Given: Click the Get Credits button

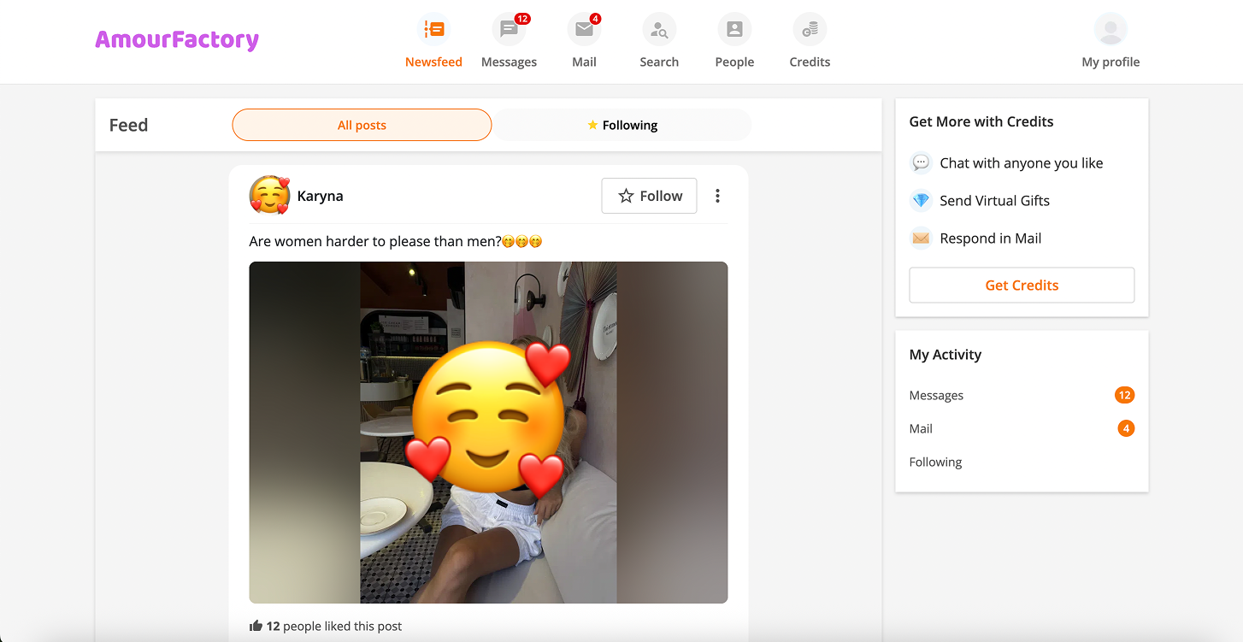Looking at the screenshot, I should coord(1022,285).
